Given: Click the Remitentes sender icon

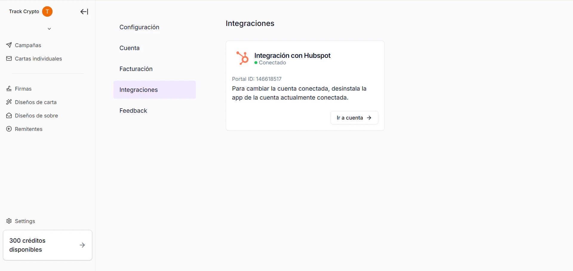Looking at the screenshot, I should (9, 129).
